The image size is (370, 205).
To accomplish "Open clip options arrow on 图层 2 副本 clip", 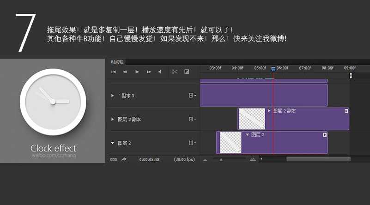I will (346, 111).
